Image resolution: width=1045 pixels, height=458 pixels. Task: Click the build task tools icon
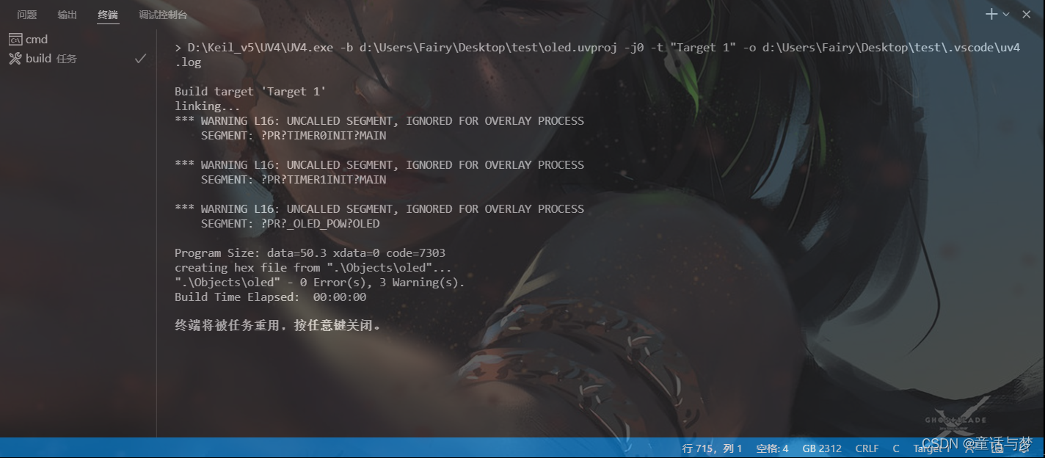pos(15,59)
